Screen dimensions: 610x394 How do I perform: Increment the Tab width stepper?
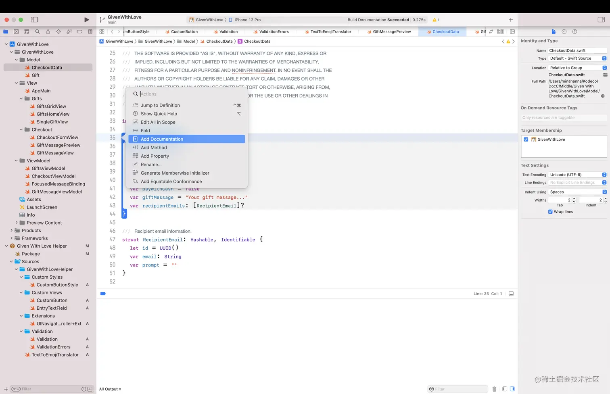[574, 199]
